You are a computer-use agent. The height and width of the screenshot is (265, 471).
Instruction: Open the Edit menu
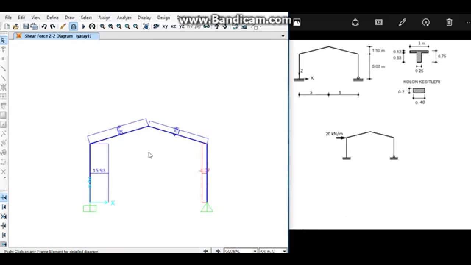click(x=21, y=18)
